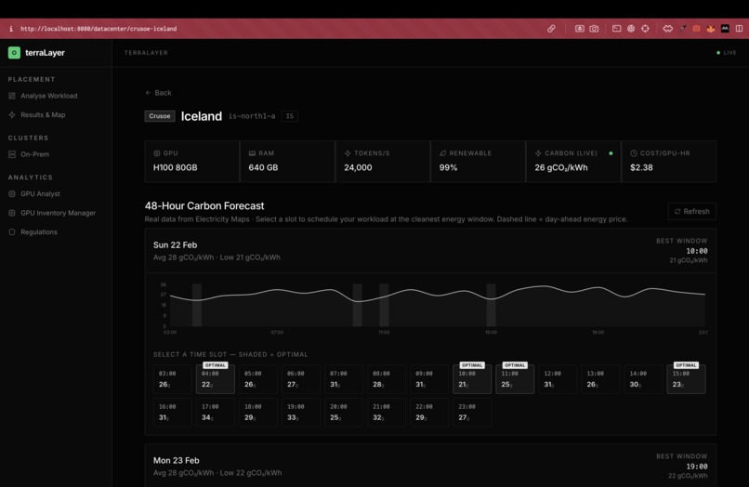This screenshot has height=487, width=749.
Task: Click the best window 10:00 value
Action: click(697, 251)
